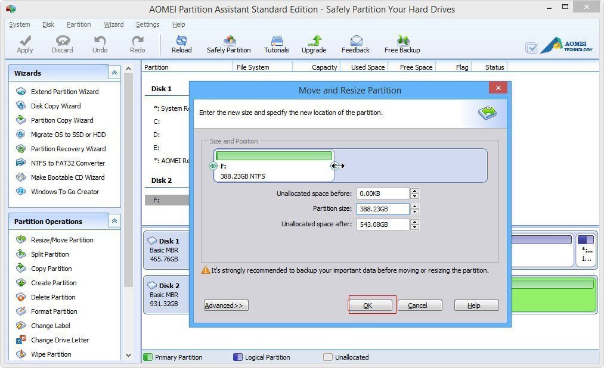Open the Disk menu
Image resolution: width=604 pixels, height=368 pixels.
[x=48, y=24]
